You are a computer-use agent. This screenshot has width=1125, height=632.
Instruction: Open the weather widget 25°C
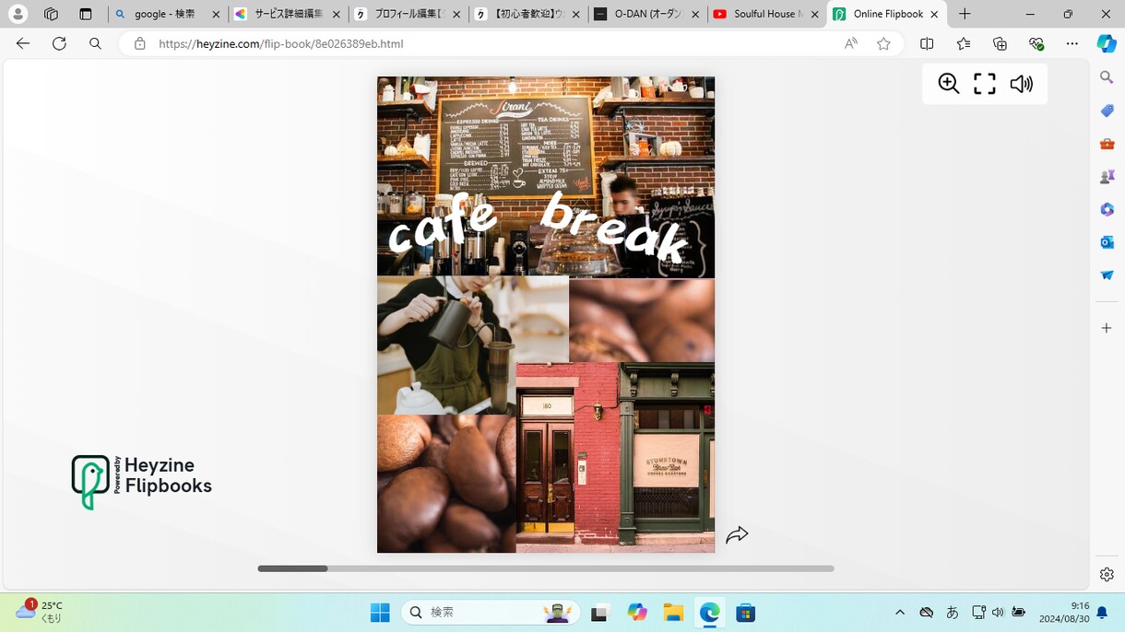coord(40,612)
